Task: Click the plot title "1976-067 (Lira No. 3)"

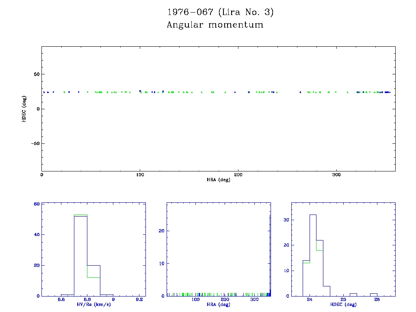Action: pyautogui.click(x=221, y=12)
